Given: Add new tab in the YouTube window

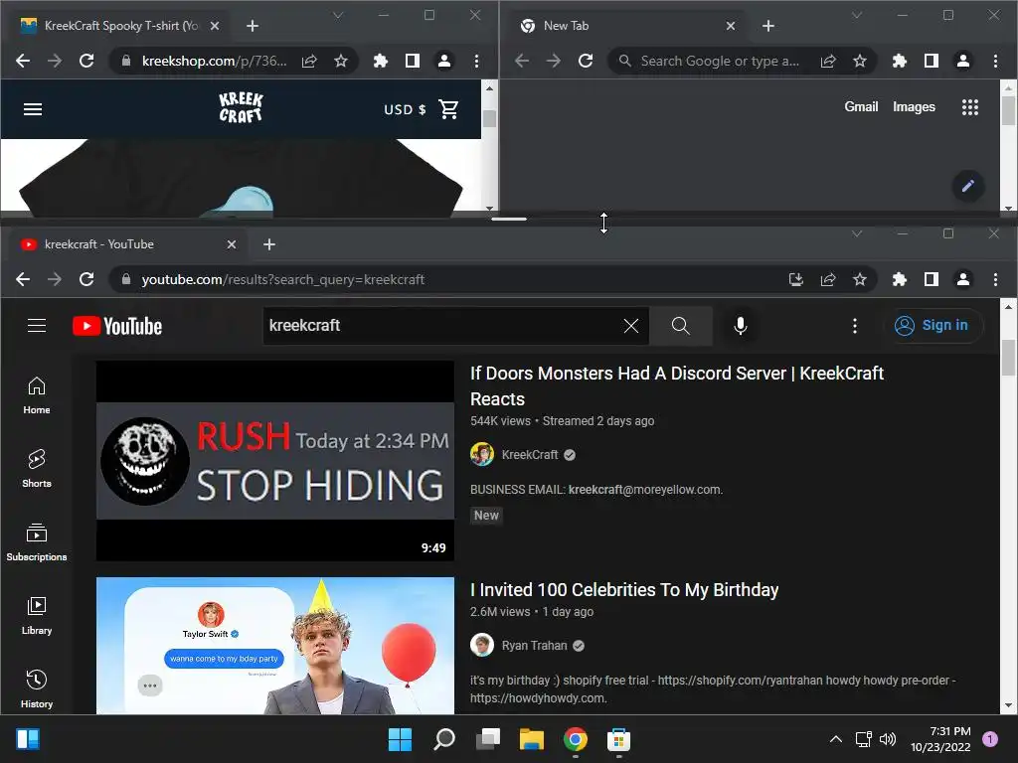Looking at the screenshot, I should point(269,244).
